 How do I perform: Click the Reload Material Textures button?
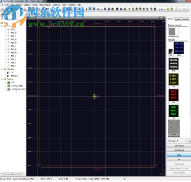pos(179,169)
